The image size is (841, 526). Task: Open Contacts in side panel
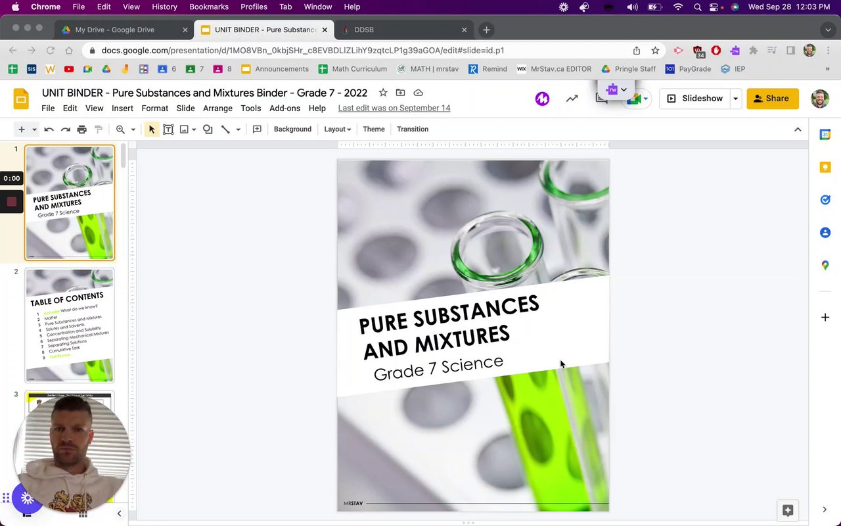click(x=825, y=233)
